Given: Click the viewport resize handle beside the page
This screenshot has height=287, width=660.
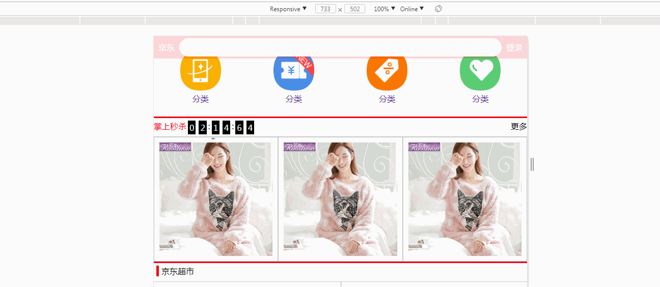Looking at the screenshot, I should click(x=532, y=164).
